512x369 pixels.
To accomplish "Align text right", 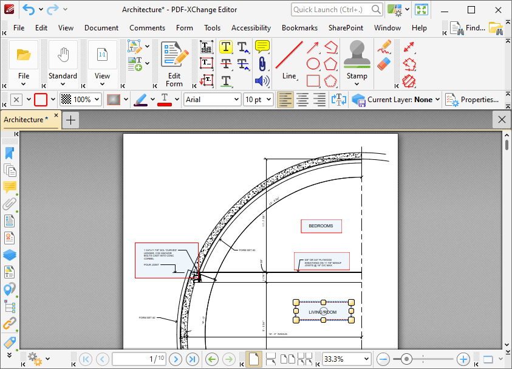I will [319, 100].
